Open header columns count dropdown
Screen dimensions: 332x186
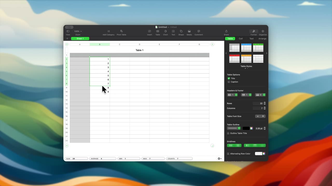pyautogui.click(x=232, y=95)
